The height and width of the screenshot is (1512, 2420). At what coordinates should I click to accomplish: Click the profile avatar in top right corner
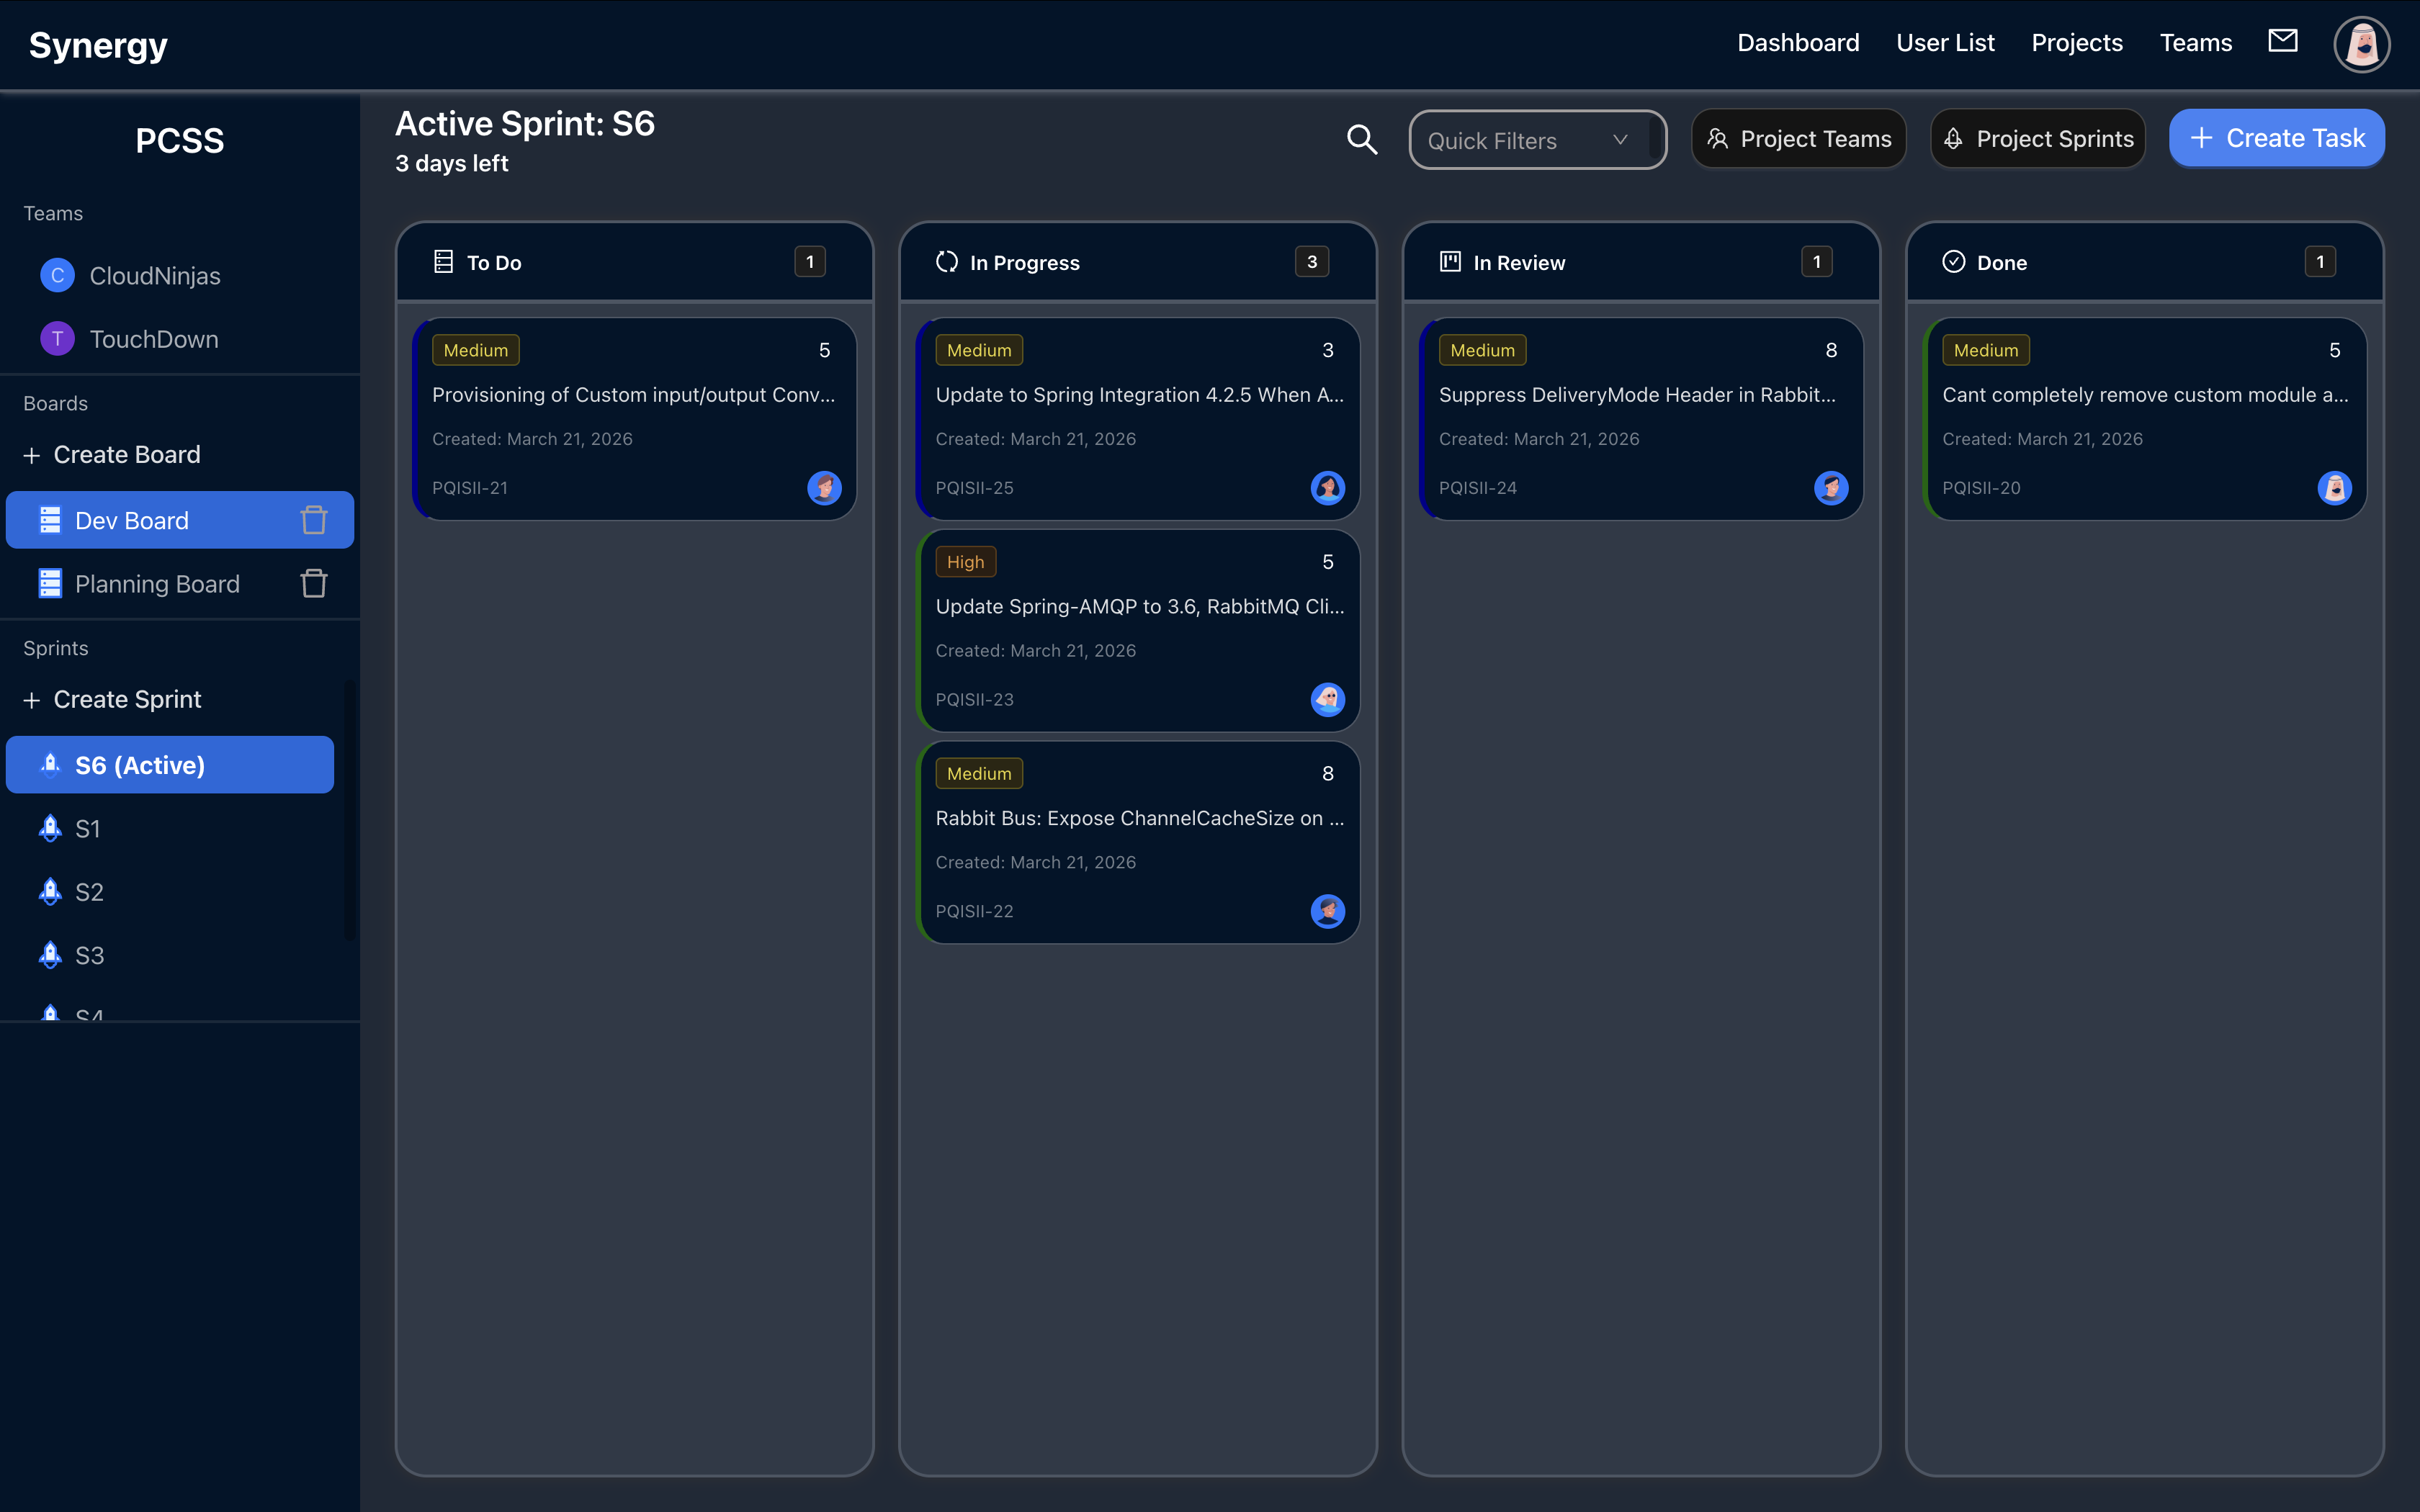2360,44
